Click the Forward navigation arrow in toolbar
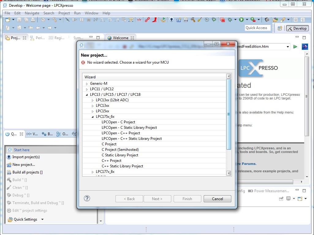 pos(49,28)
